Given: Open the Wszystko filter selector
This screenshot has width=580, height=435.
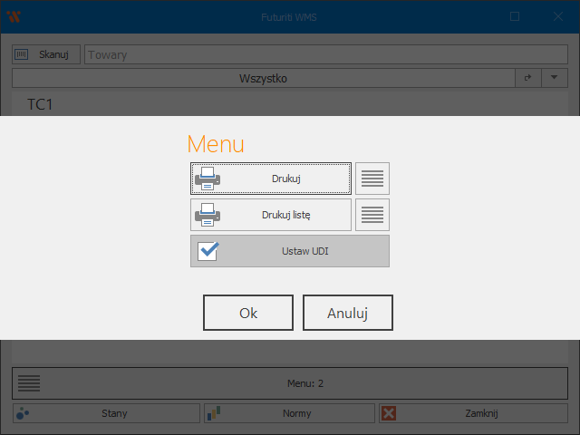Looking at the screenshot, I should 263,79.
